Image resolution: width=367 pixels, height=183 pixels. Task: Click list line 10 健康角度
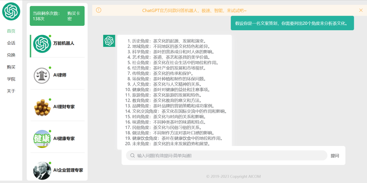tap(168, 89)
